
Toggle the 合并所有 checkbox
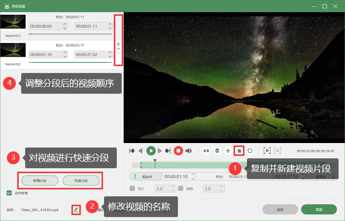click(x=9, y=193)
